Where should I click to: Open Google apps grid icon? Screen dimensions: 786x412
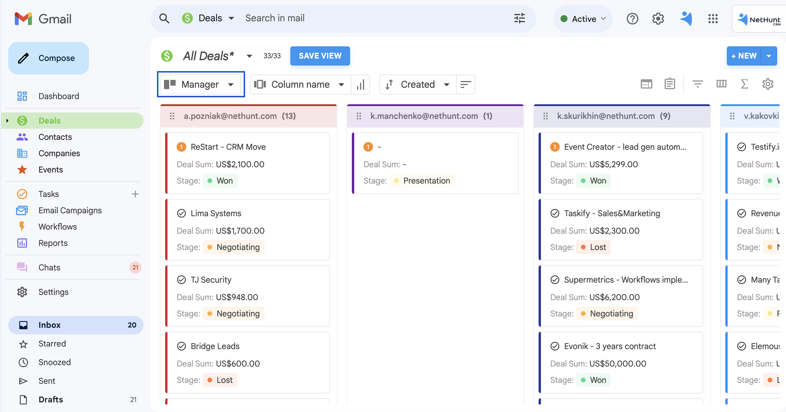(x=713, y=19)
